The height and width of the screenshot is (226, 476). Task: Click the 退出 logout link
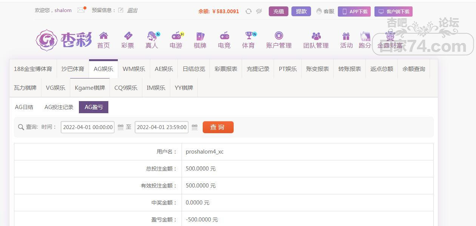click(132, 10)
